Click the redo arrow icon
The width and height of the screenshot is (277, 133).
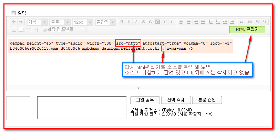pyautogui.click(x=21, y=22)
